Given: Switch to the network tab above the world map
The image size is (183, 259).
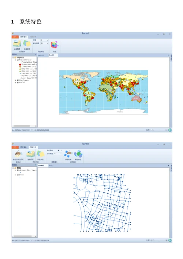Looking at the screenshot, I should (41, 55).
